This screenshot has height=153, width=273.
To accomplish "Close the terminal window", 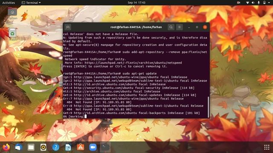I will click(205, 27).
